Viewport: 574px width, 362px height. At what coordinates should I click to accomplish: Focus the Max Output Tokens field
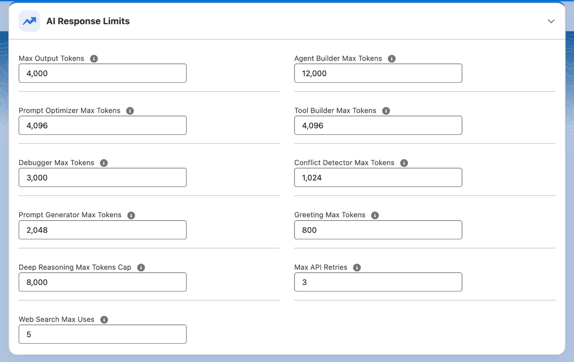pyautogui.click(x=103, y=73)
